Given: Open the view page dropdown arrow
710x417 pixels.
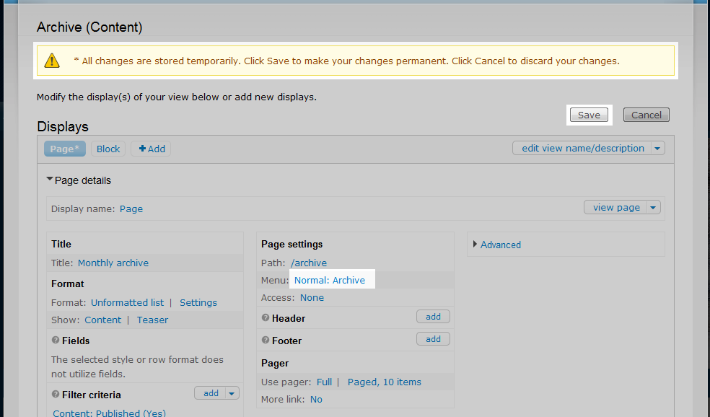Looking at the screenshot, I should click(653, 208).
